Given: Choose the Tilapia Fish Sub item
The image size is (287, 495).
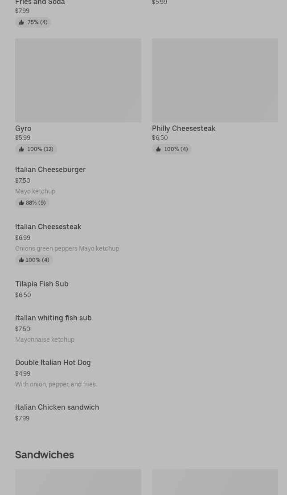Looking at the screenshot, I should [x=42, y=284].
